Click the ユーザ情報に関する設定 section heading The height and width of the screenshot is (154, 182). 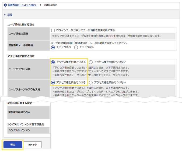coord(21,24)
